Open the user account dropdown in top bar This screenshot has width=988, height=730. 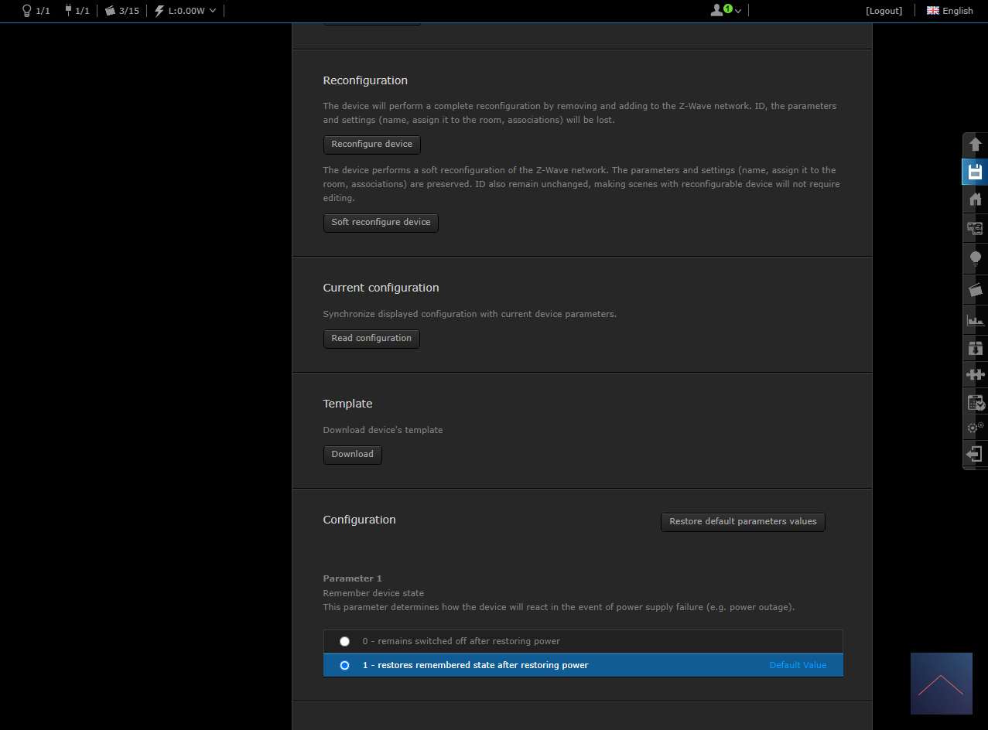pyautogui.click(x=726, y=11)
